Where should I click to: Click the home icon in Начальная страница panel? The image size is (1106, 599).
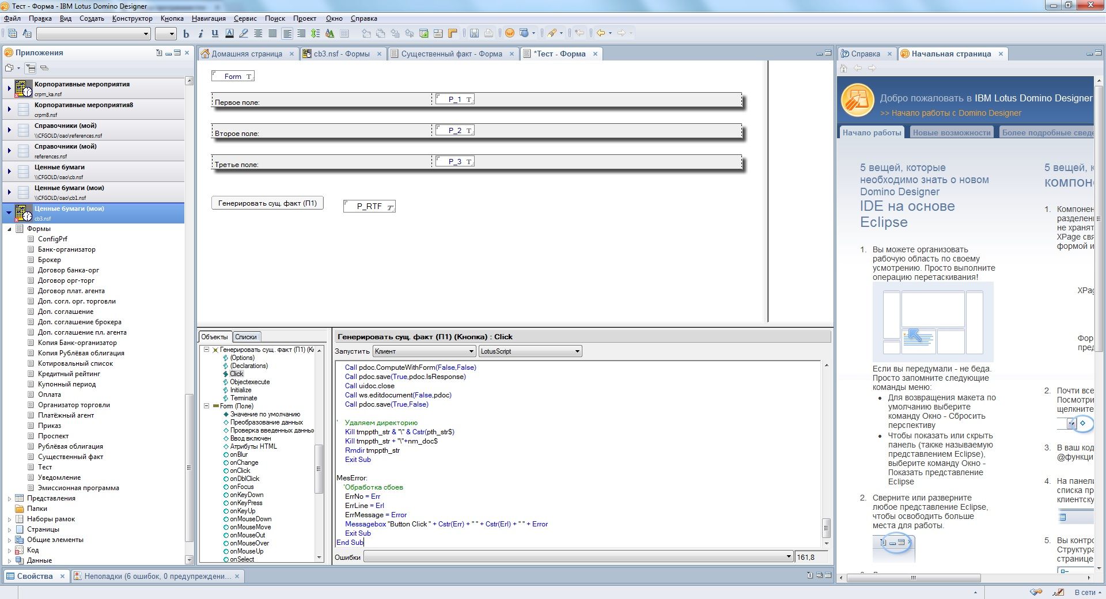844,69
